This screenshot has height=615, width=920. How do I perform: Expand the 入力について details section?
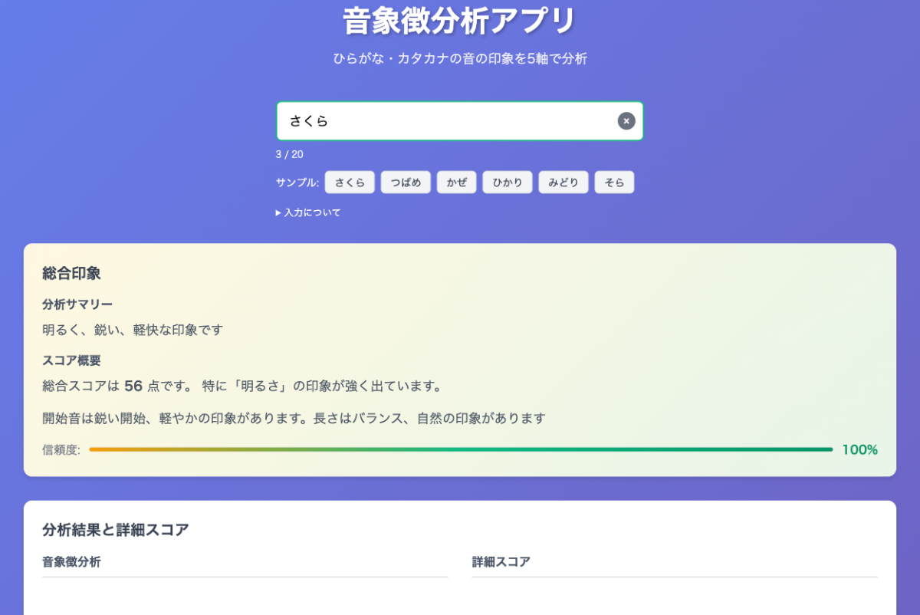[x=308, y=212]
